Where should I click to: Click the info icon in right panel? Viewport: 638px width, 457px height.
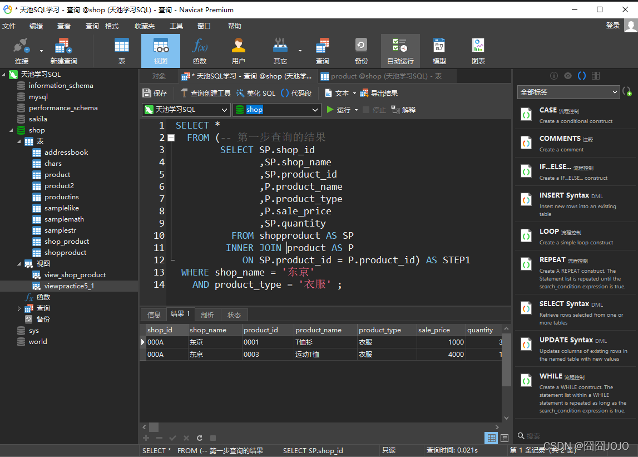[554, 76]
